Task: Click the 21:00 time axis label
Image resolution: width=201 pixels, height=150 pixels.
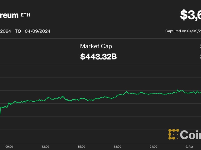Action: [153, 146]
